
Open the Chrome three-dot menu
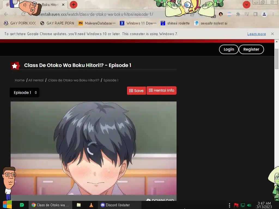click(x=273, y=14)
